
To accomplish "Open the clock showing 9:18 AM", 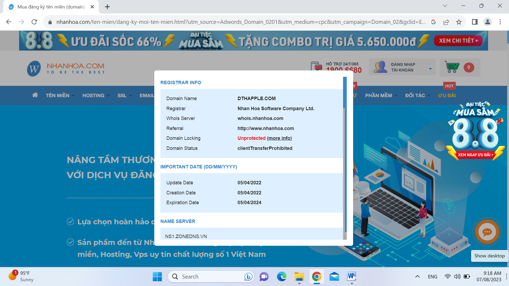I will (489, 276).
